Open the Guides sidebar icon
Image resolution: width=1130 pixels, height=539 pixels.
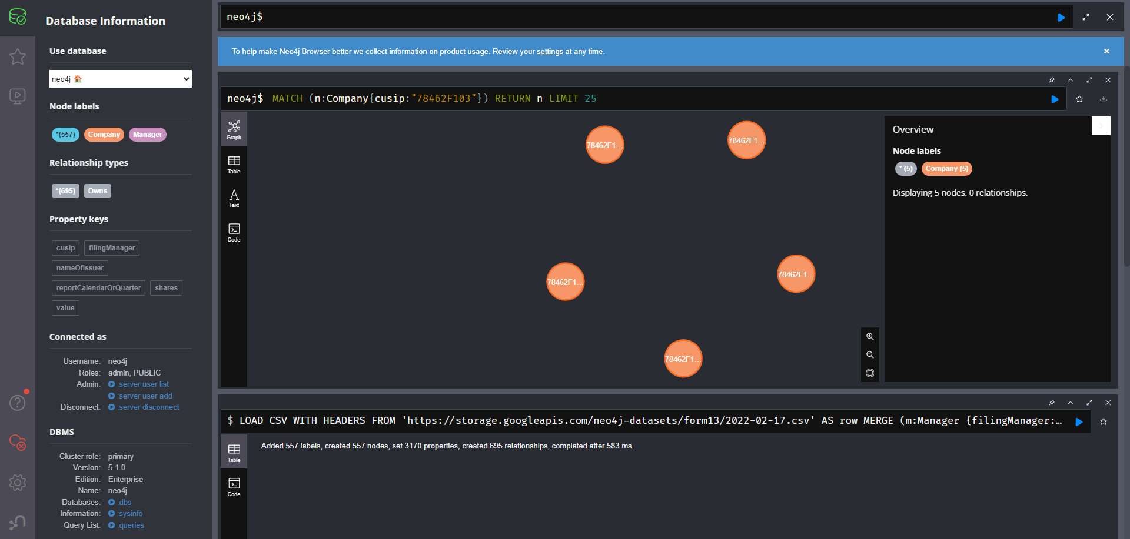[x=18, y=96]
